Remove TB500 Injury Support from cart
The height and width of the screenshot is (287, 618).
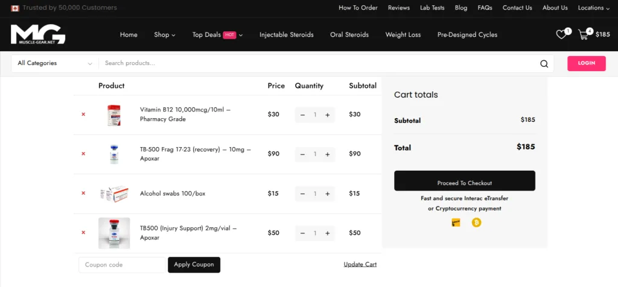tap(83, 232)
